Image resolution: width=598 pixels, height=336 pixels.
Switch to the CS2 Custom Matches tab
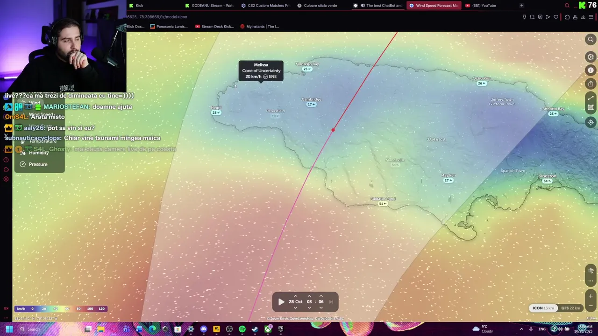(x=265, y=6)
